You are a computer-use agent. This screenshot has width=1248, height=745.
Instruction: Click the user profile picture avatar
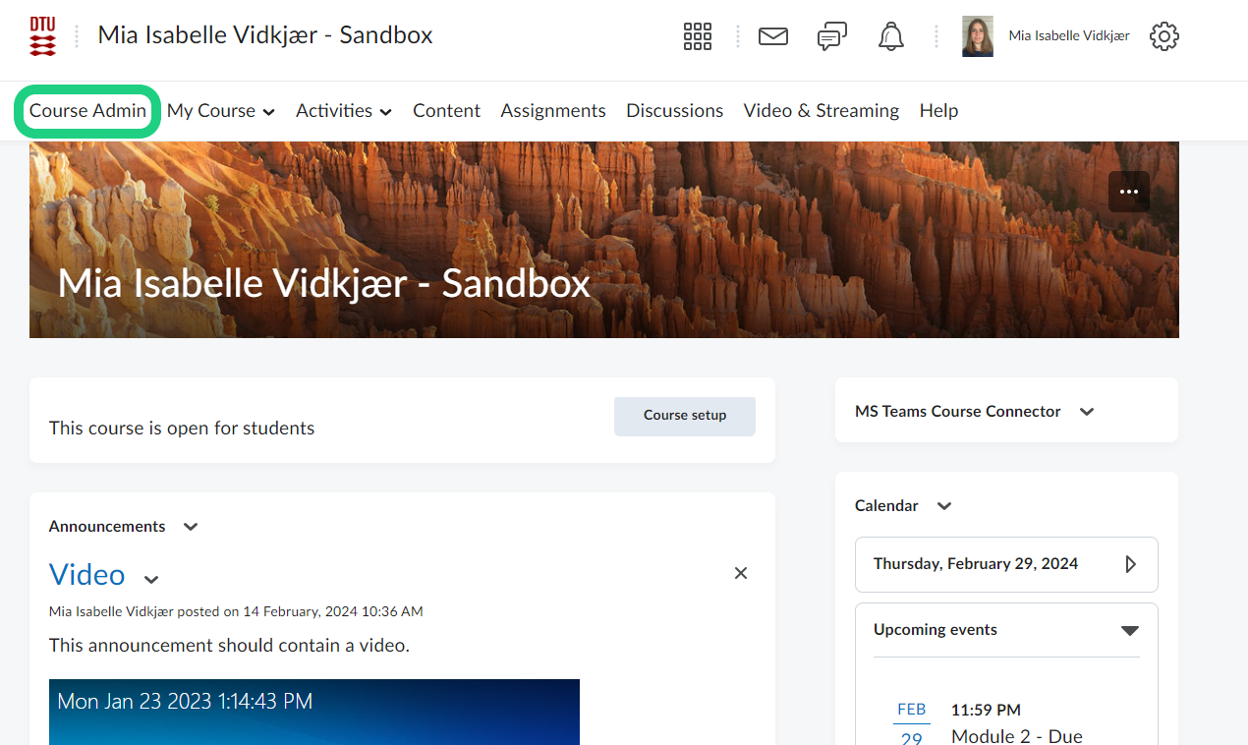(977, 36)
